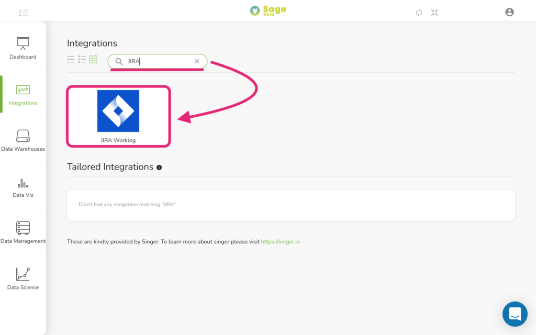Click the "Didn't find any integration" message

click(x=127, y=205)
